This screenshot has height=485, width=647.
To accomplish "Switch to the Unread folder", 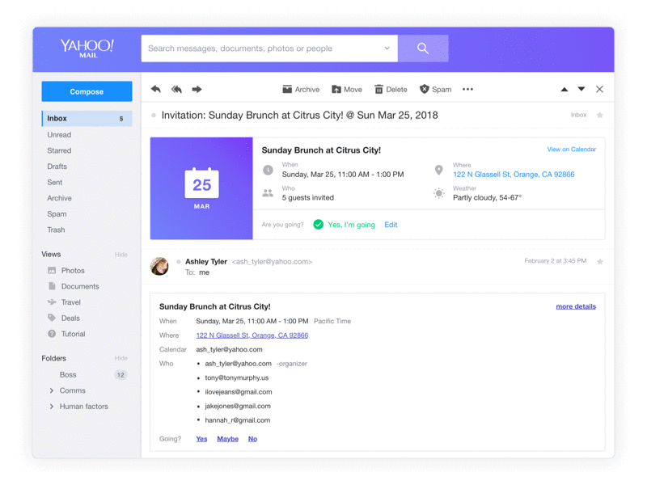I will [59, 134].
